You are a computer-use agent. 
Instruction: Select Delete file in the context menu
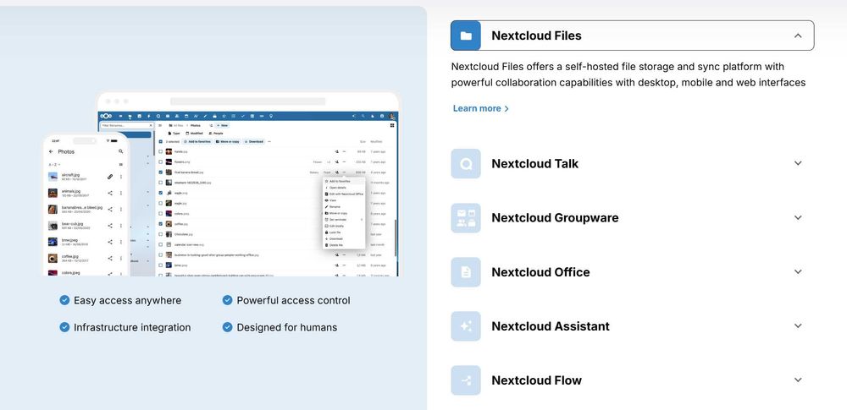[x=338, y=245]
